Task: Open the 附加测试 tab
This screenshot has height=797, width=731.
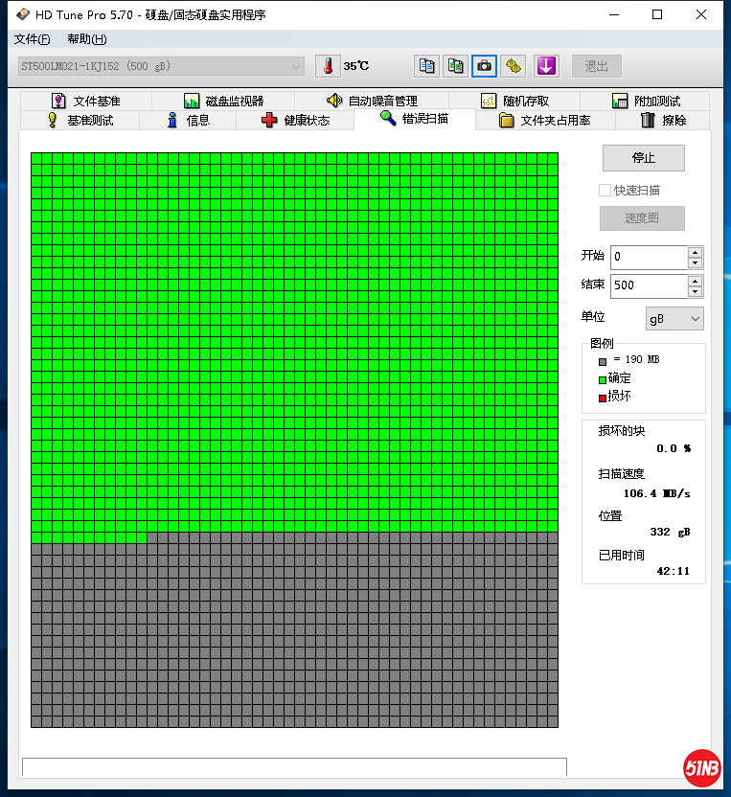Action: [646, 102]
